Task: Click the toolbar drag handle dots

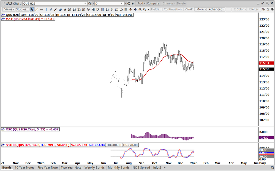Action: [x=3, y=4]
